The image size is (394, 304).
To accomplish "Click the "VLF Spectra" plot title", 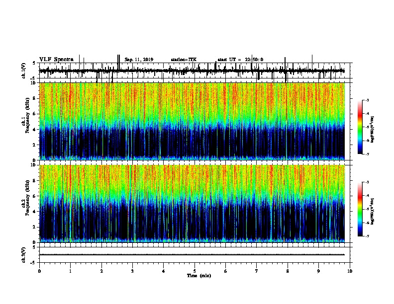I will pyautogui.click(x=56, y=60).
